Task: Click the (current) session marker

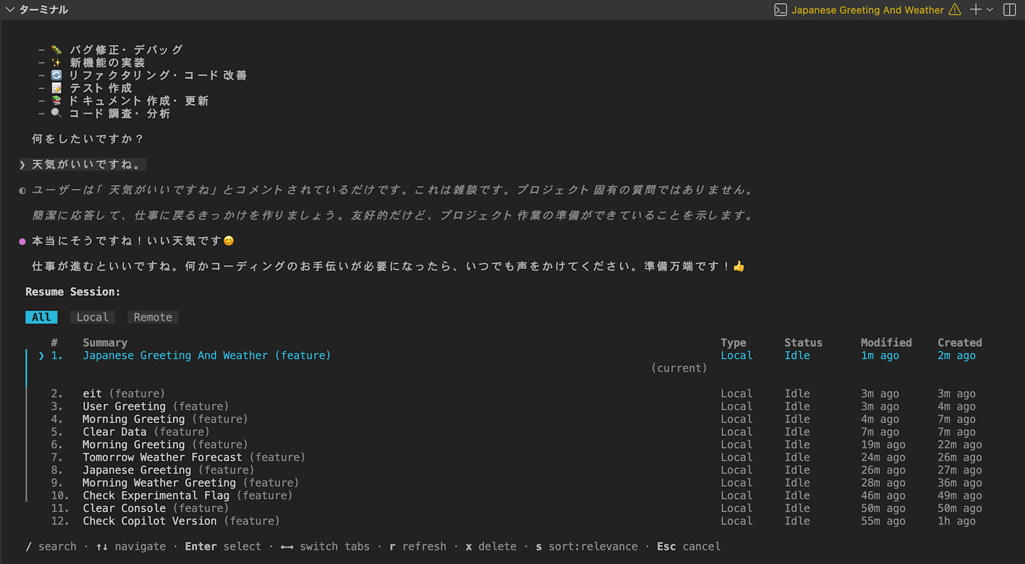Action: tap(679, 368)
